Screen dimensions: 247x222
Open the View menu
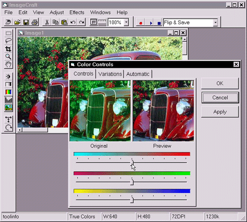tap(38, 12)
